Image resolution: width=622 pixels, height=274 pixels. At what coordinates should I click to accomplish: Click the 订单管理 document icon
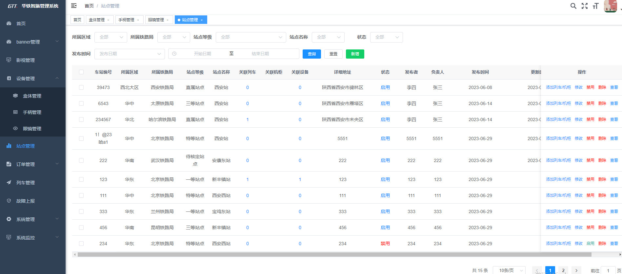click(x=9, y=164)
